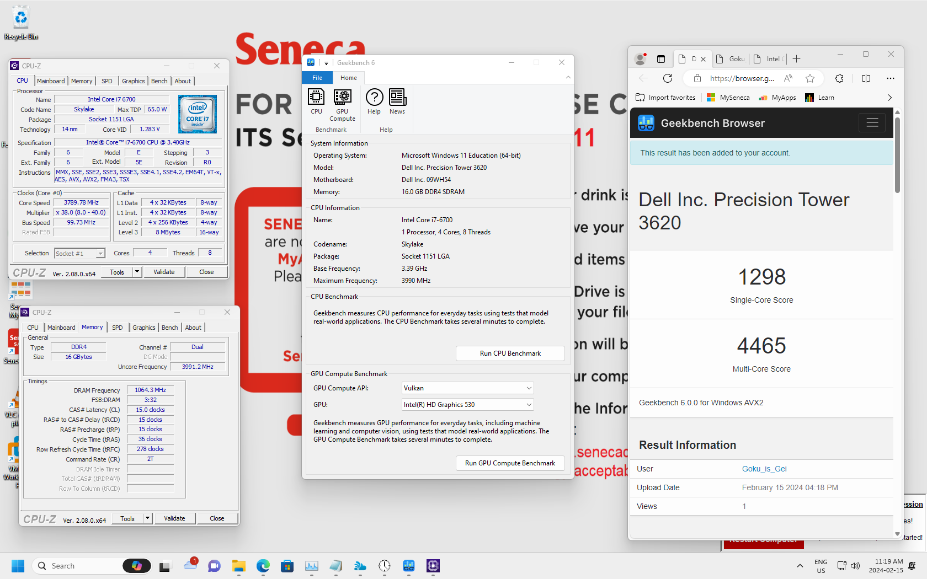927x579 pixels.
Task: Switch to Mainboard tab in top CPU-Z window
Action: [x=51, y=81]
